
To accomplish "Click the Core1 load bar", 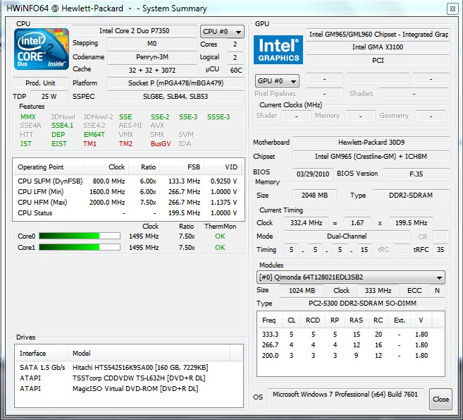I will coord(80,247).
